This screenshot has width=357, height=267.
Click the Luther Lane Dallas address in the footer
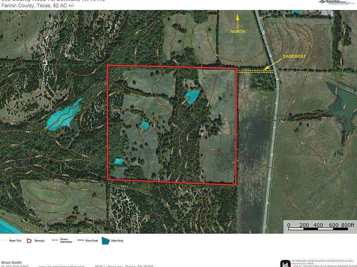pyautogui.click(x=124, y=266)
